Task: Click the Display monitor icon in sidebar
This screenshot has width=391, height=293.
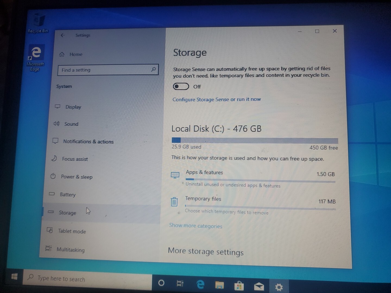Action: point(58,106)
